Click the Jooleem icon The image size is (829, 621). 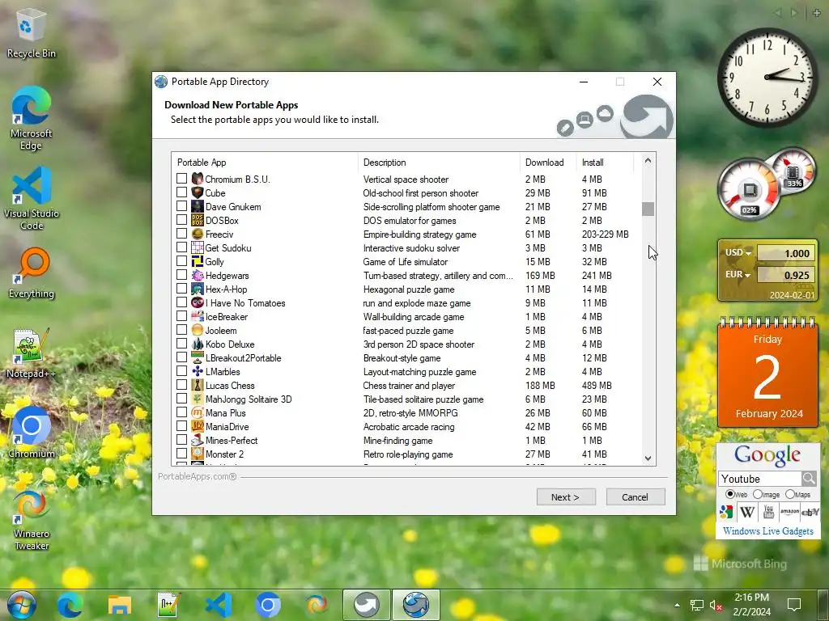pyautogui.click(x=198, y=330)
